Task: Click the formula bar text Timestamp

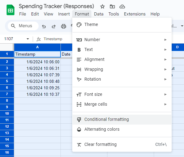Action: (x=53, y=39)
